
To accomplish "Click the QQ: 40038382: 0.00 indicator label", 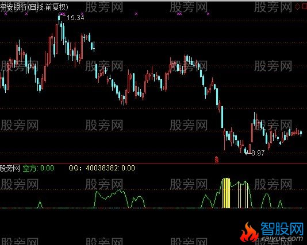I will 102,168.
